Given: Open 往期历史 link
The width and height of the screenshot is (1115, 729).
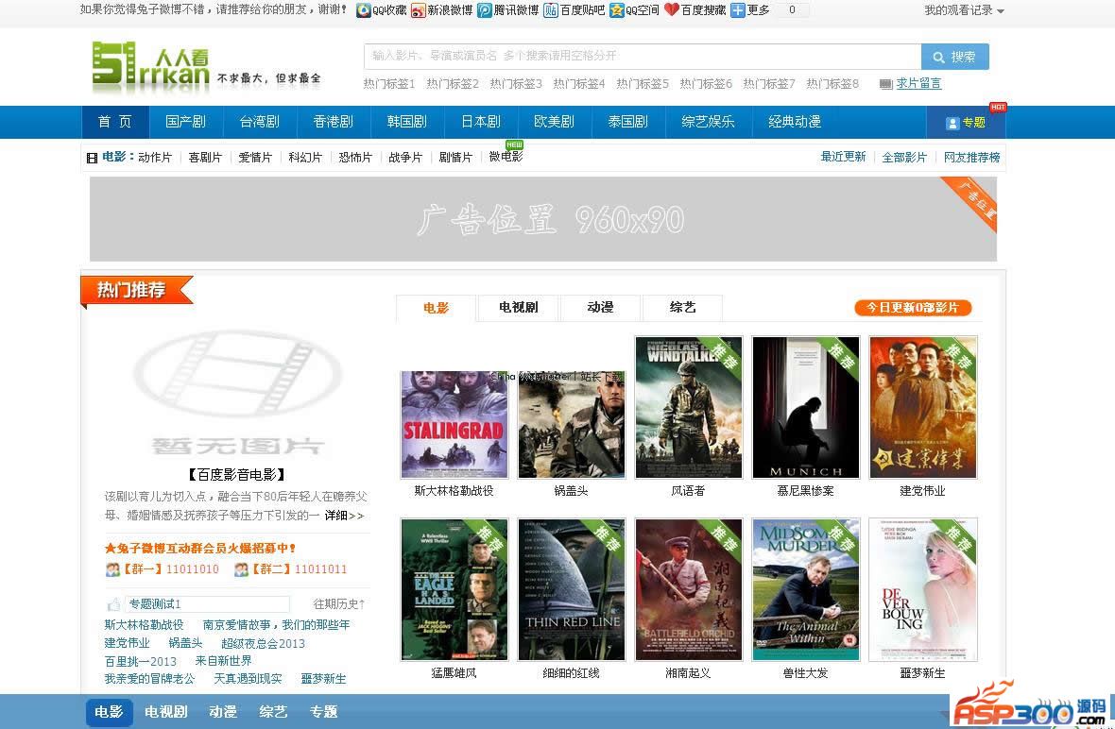Looking at the screenshot, I should pos(339,604).
